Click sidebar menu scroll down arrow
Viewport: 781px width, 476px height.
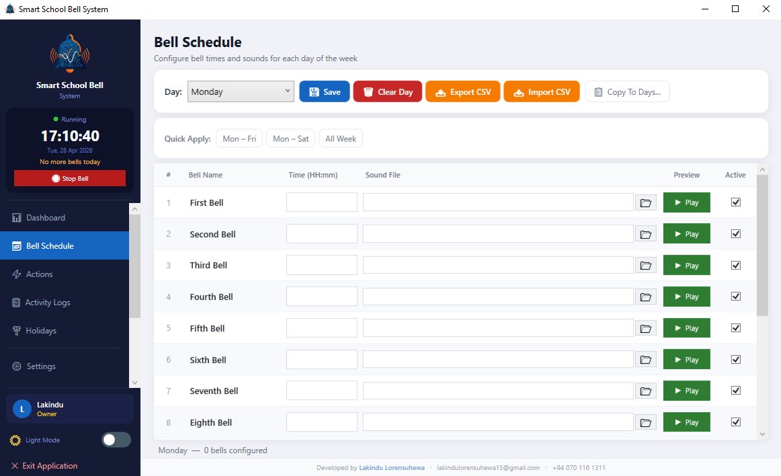(x=134, y=383)
